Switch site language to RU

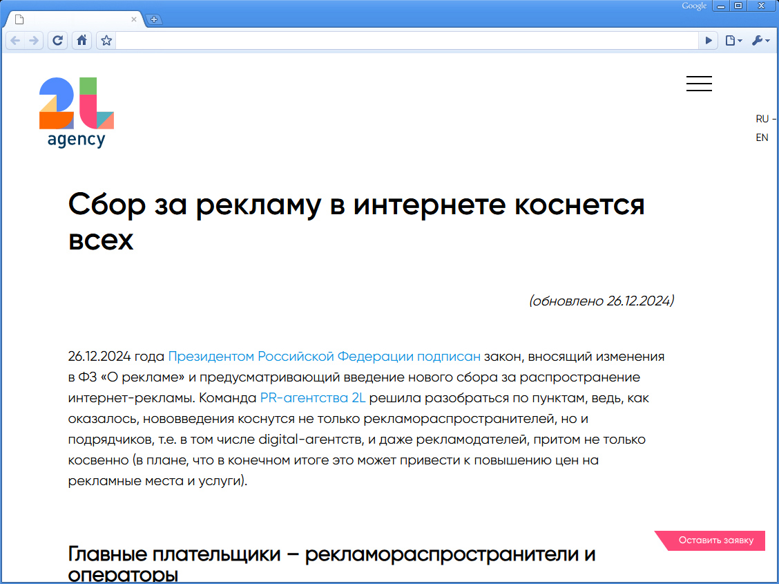762,119
